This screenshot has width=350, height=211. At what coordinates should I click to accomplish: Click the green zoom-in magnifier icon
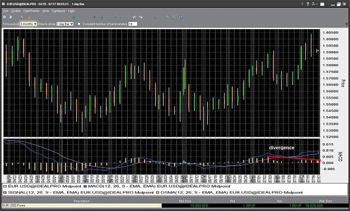[x=167, y=17]
